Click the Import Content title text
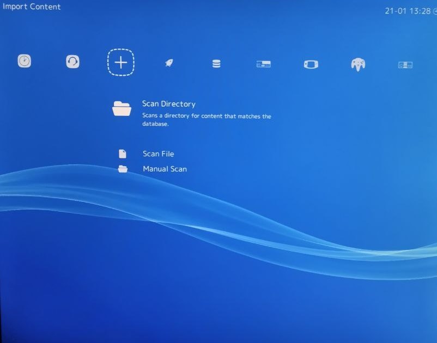437x343 pixels. tap(32, 7)
